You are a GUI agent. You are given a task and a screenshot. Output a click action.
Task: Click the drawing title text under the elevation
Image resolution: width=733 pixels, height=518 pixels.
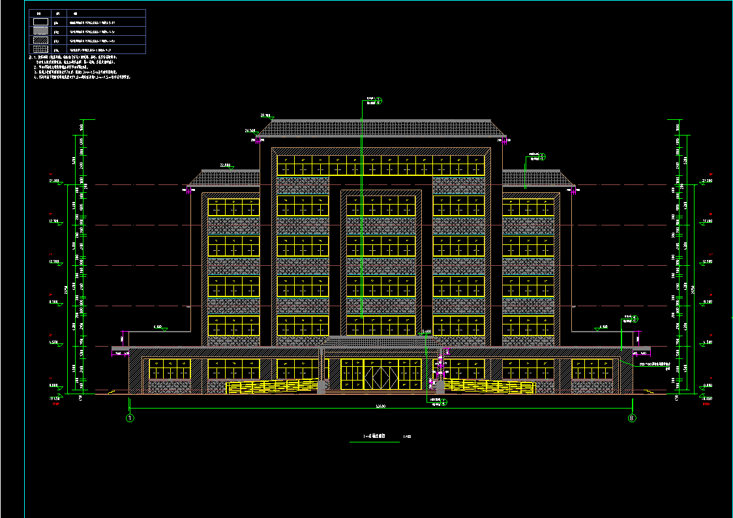pos(374,437)
